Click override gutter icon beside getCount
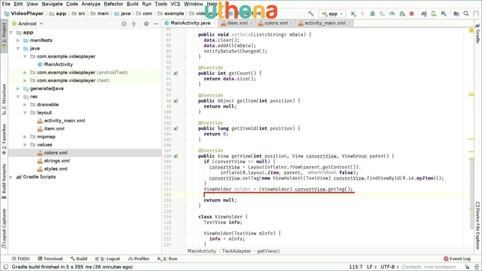482x271 pixels. click(176, 73)
